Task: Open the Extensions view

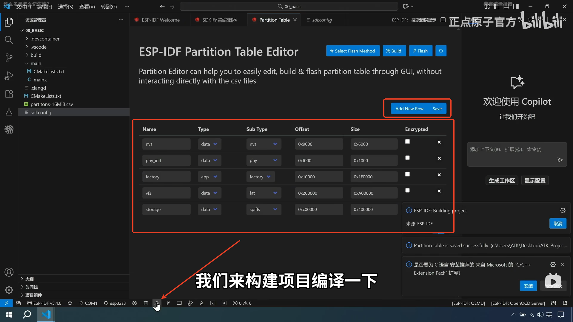Action: point(9,94)
